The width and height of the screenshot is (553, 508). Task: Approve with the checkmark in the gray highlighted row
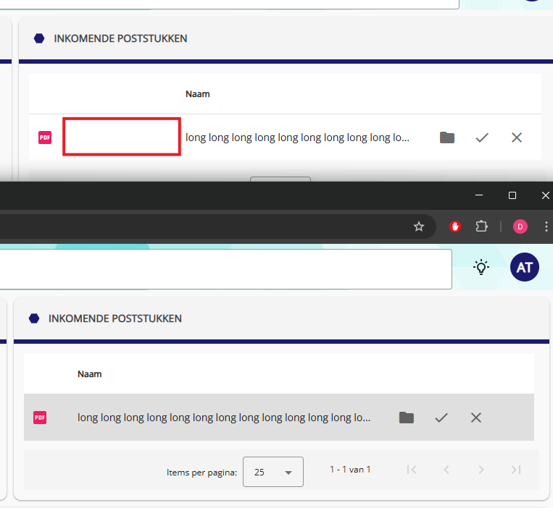(x=441, y=418)
